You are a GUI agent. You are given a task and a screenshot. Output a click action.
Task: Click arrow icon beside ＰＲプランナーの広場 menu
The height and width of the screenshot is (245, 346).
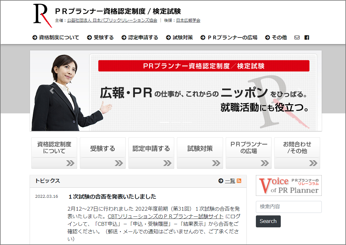click(x=203, y=37)
